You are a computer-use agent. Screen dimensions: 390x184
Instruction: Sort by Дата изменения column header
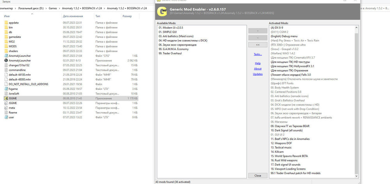click(x=73, y=16)
